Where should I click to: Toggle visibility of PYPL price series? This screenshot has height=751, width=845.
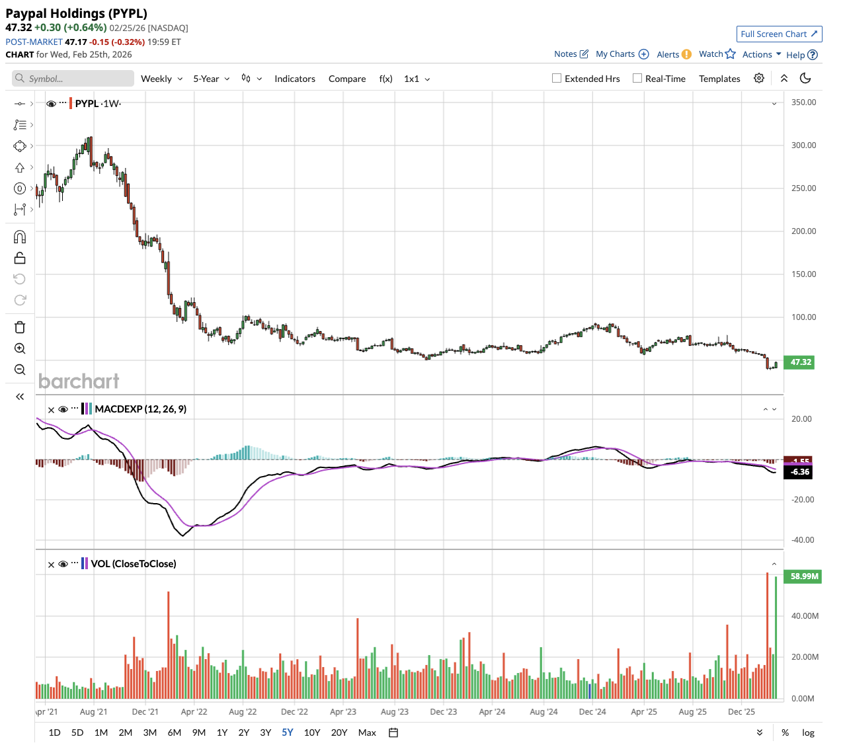(51, 104)
